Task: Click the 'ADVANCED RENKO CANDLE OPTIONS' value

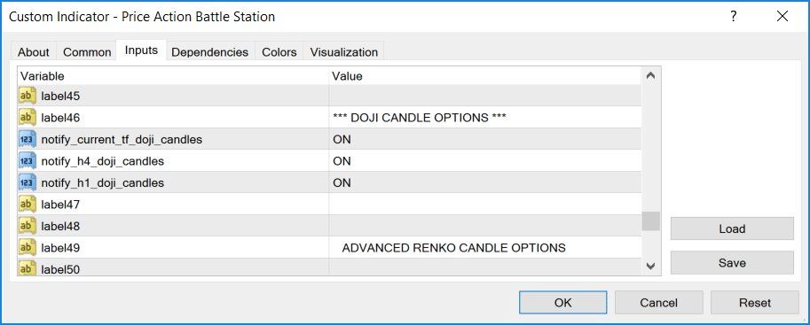Action: click(453, 248)
